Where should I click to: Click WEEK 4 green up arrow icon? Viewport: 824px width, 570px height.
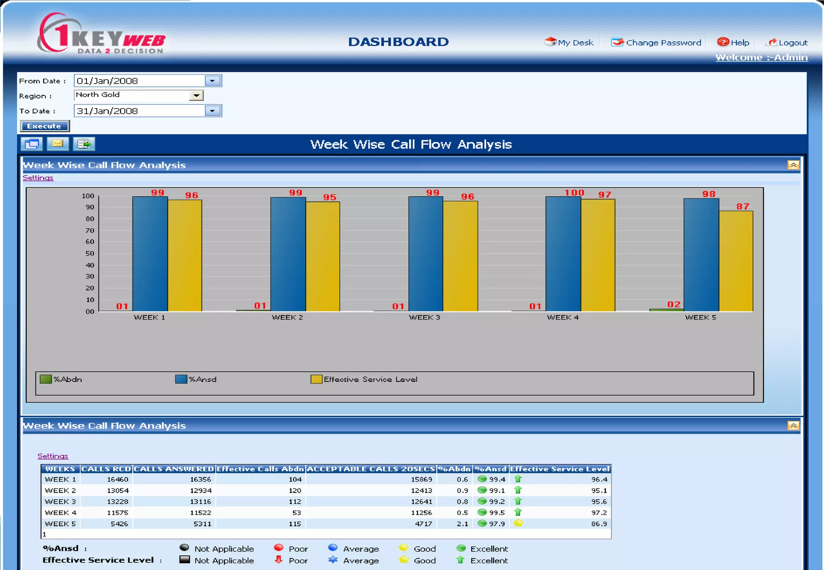[x=518, y=512]
